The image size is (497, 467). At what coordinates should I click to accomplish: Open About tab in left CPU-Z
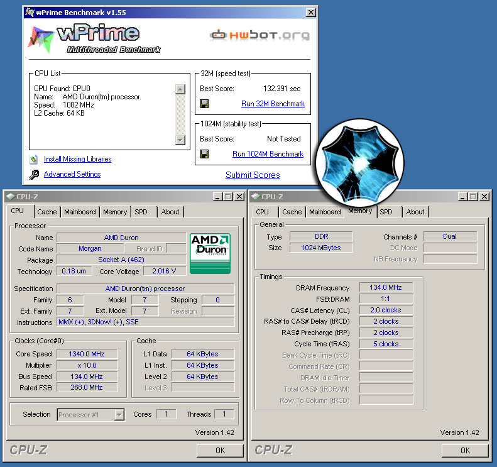pos(170,212)
